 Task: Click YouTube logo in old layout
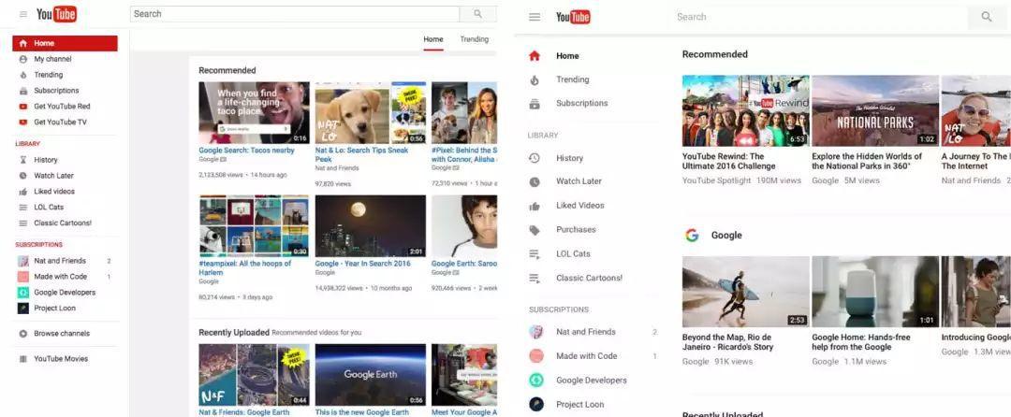pyautogui.click(x=57, y=13)
